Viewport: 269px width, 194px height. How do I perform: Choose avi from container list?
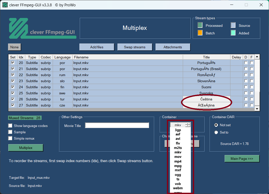coord(178,139)
